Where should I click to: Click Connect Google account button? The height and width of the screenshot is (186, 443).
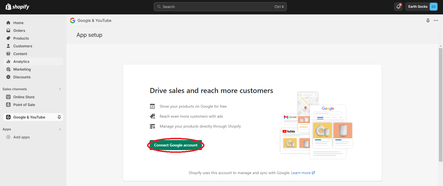pyautogui.click(x=176, y=145)
